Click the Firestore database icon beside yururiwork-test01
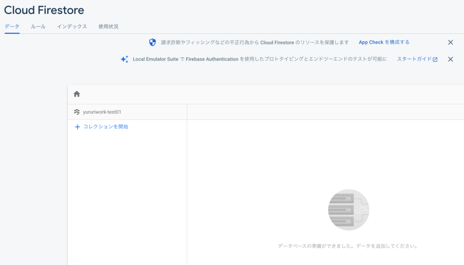464x265 pixels. 77,112
